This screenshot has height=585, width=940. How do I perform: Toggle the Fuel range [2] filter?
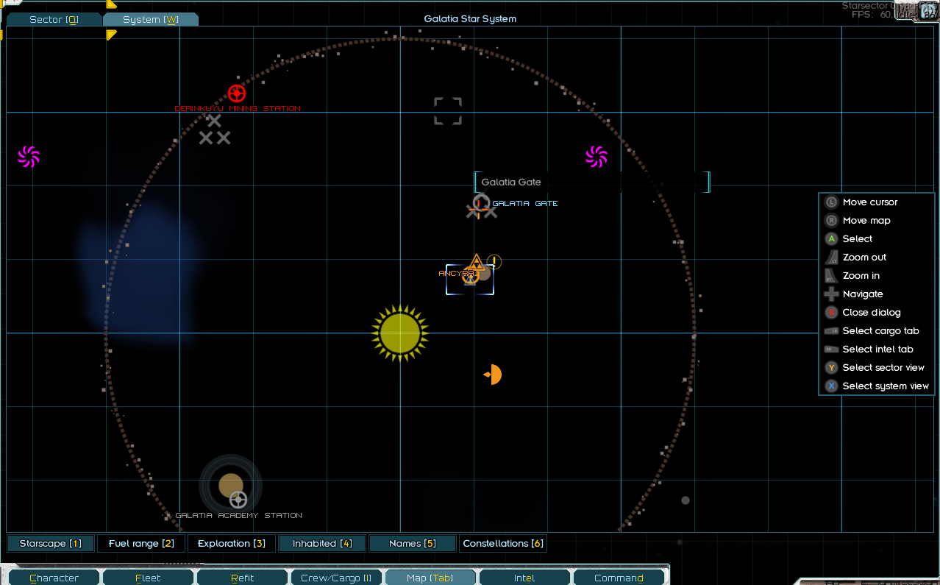[x=141, y=543]
